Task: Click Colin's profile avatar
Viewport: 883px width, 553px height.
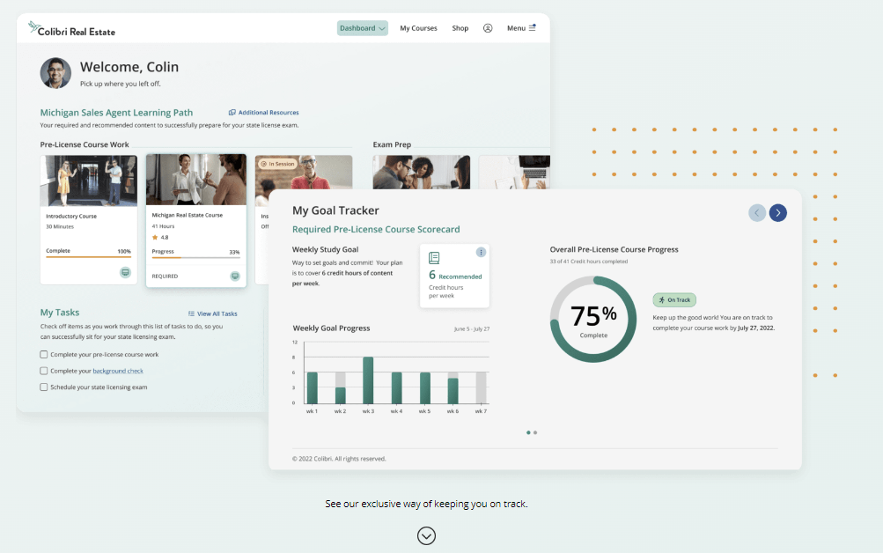Action: 55,73
